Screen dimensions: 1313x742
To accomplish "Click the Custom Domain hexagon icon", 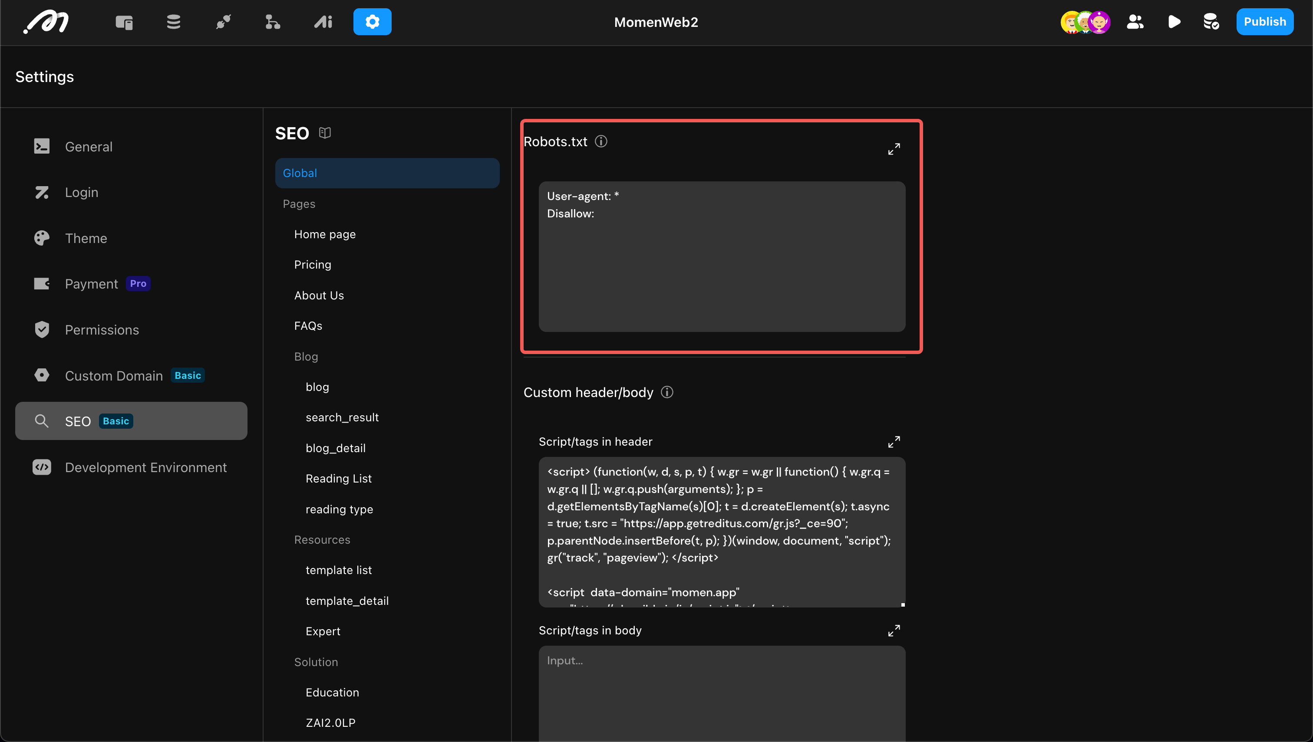I will click(x=42, y=376).
